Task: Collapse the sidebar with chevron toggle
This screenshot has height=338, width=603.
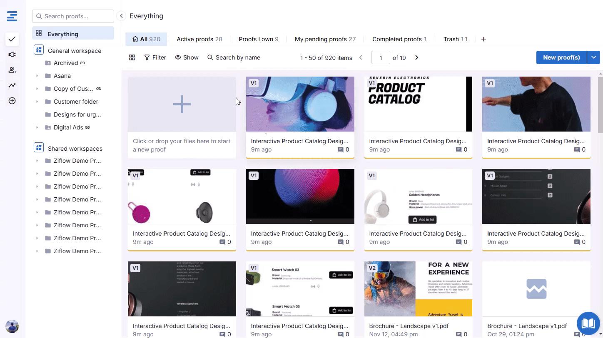Action: click(x=121, y=16)
